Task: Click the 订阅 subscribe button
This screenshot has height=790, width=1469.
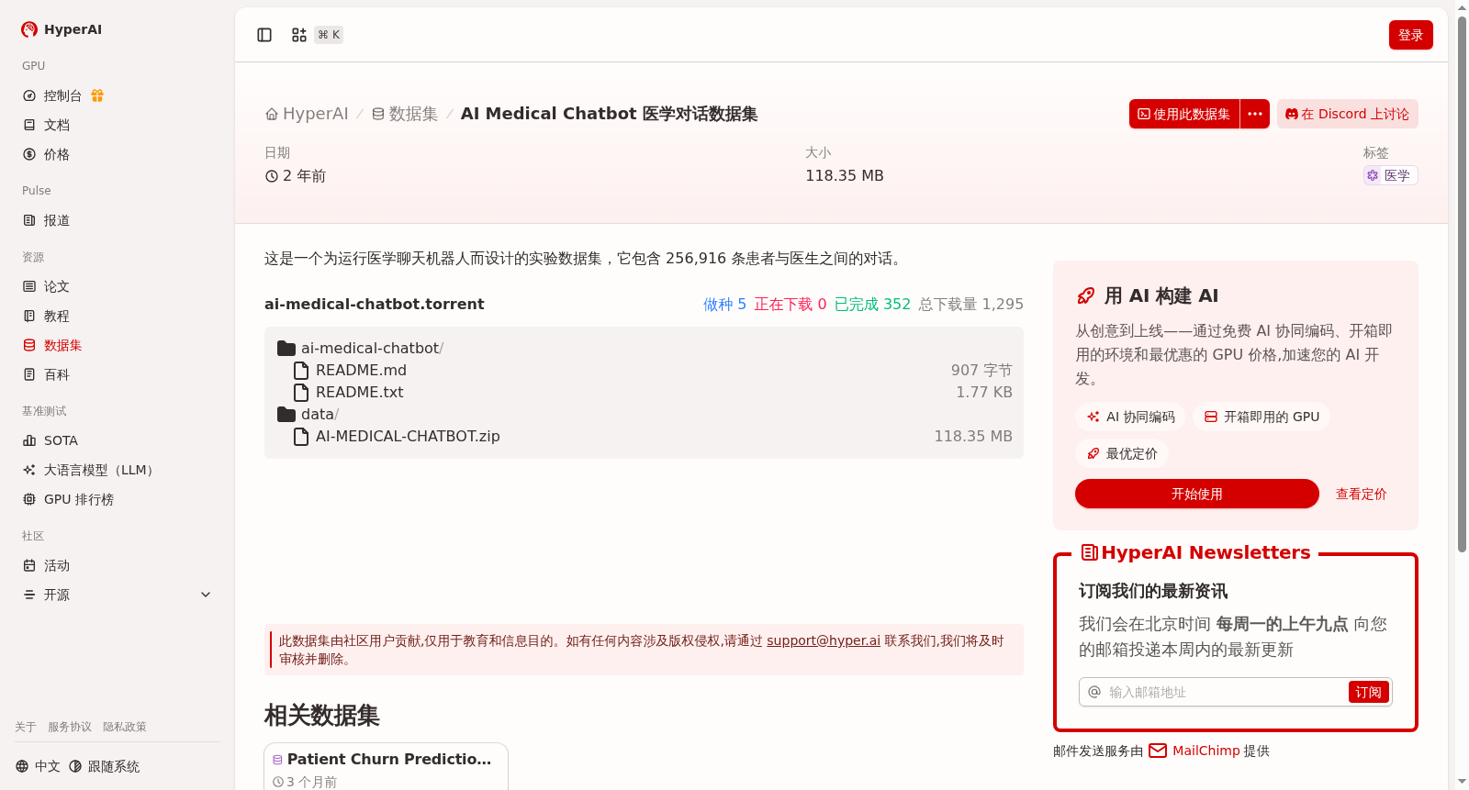Action: 1369,692
